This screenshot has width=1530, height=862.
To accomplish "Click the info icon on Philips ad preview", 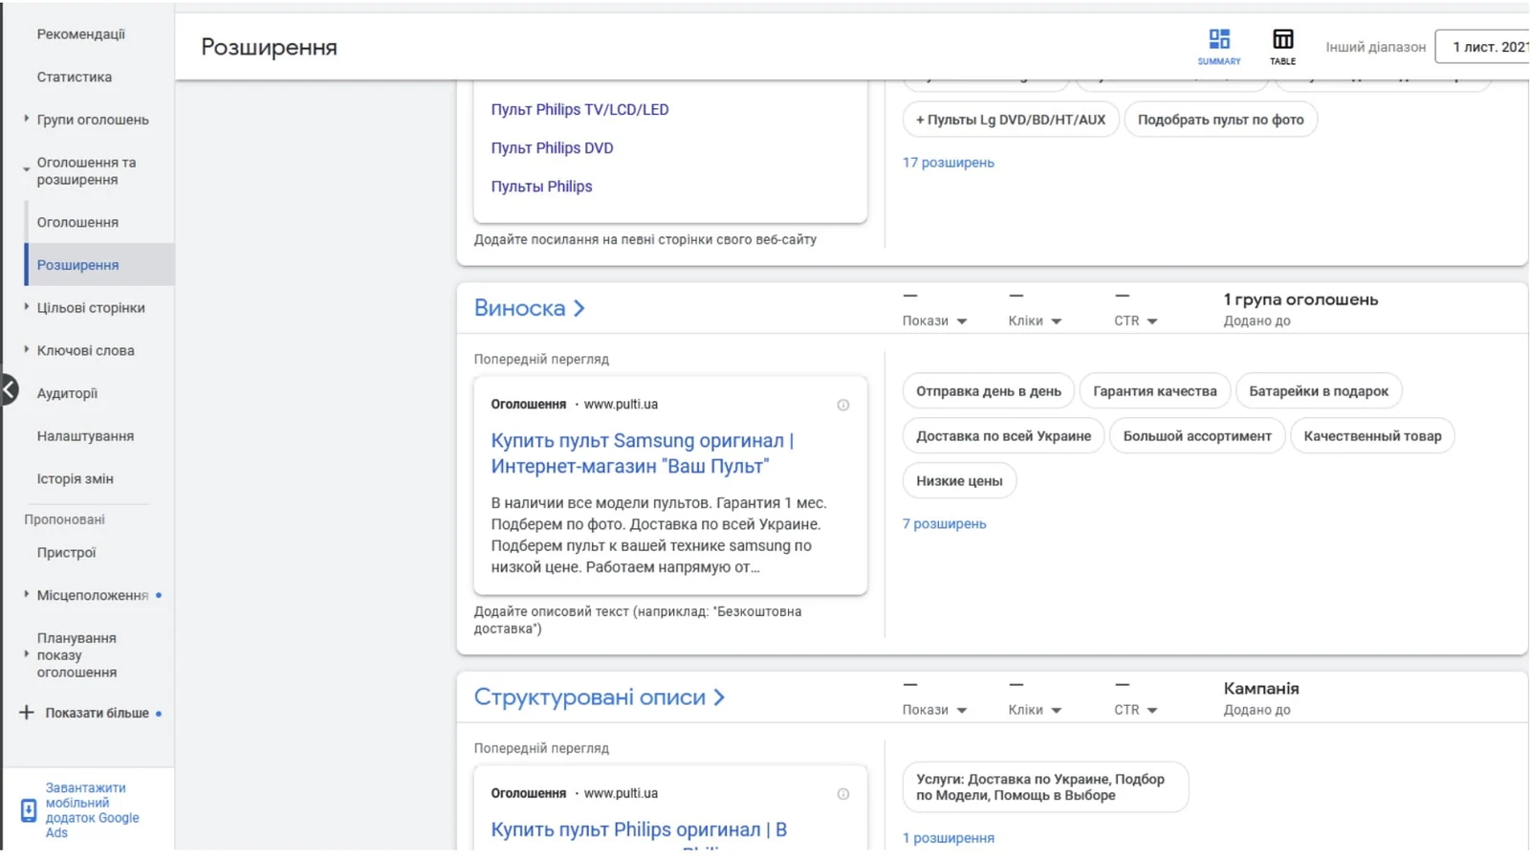I will click(x=843, y=794).
